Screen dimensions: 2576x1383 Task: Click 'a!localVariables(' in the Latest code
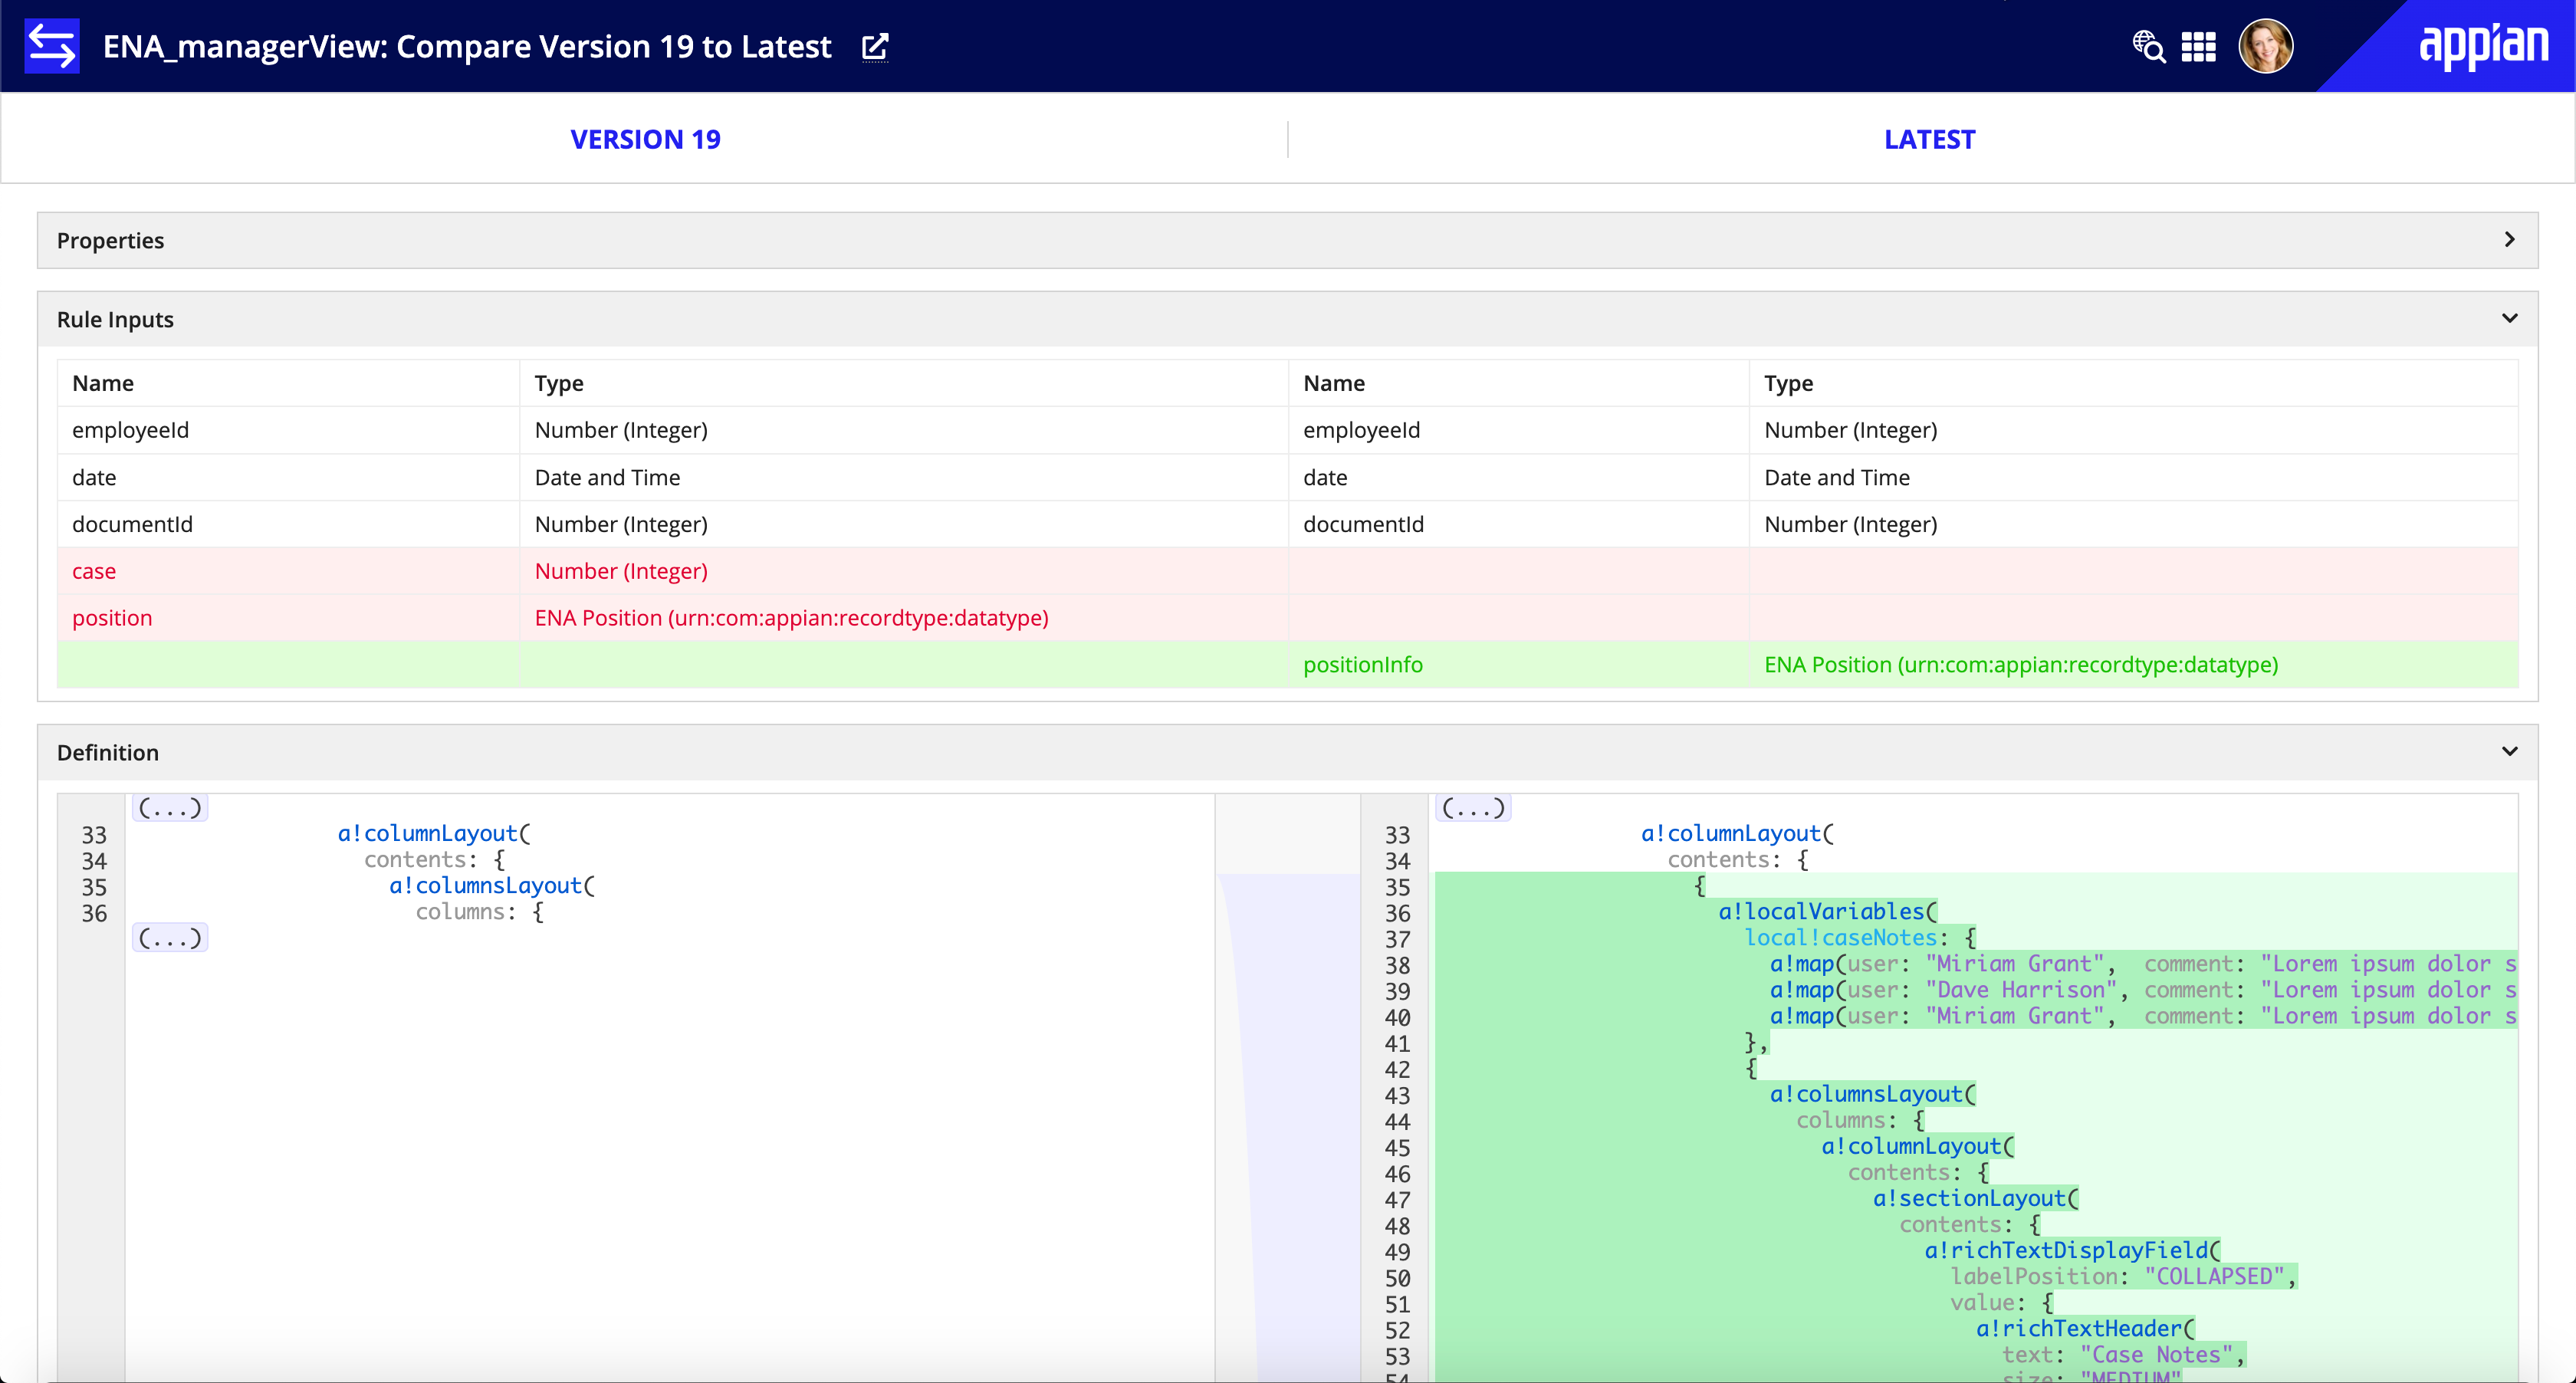tap(1827, 911)
